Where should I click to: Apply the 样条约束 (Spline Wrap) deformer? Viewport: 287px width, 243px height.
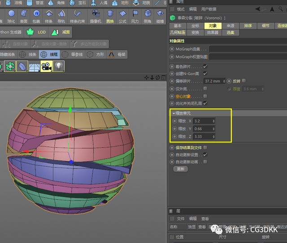tap(78, 17)
